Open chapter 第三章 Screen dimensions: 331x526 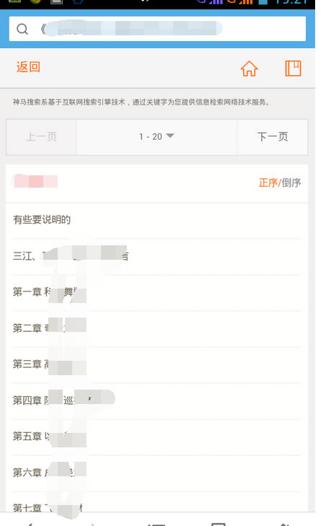(x=156, y=364)
